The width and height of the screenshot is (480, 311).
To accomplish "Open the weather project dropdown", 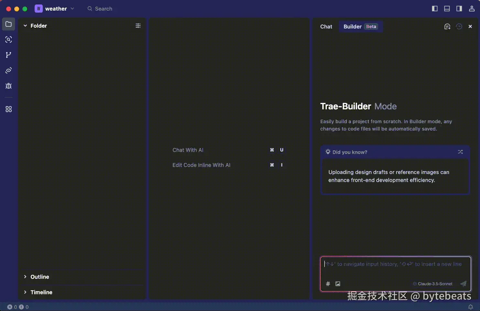I will pos(72,9).
